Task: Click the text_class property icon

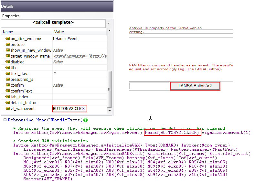Action: tap(7, 73)
